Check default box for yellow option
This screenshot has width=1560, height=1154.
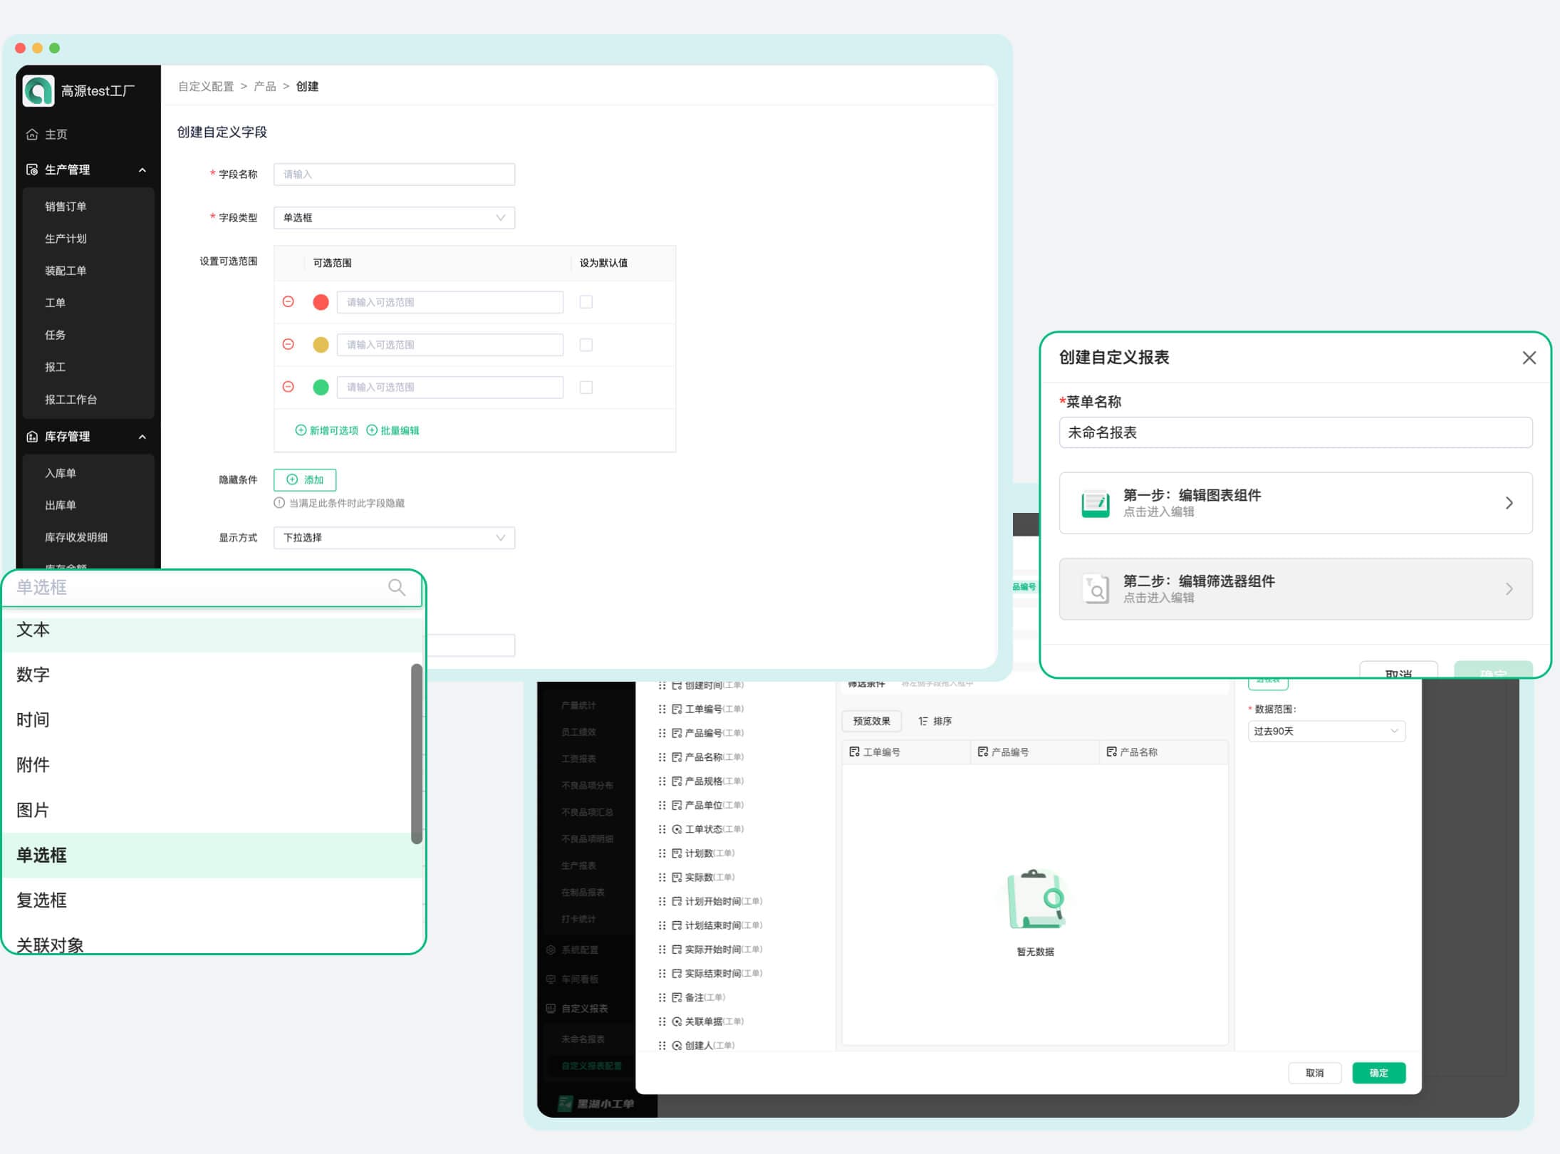pyautogui.click(x=586, y=345)
